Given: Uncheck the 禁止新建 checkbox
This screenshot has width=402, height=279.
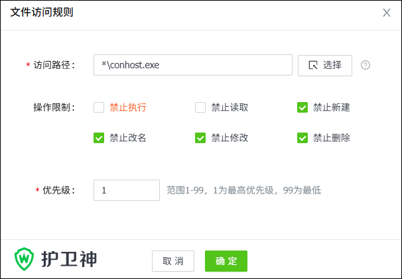Looking at the screenshot, I should click(302, 107).
